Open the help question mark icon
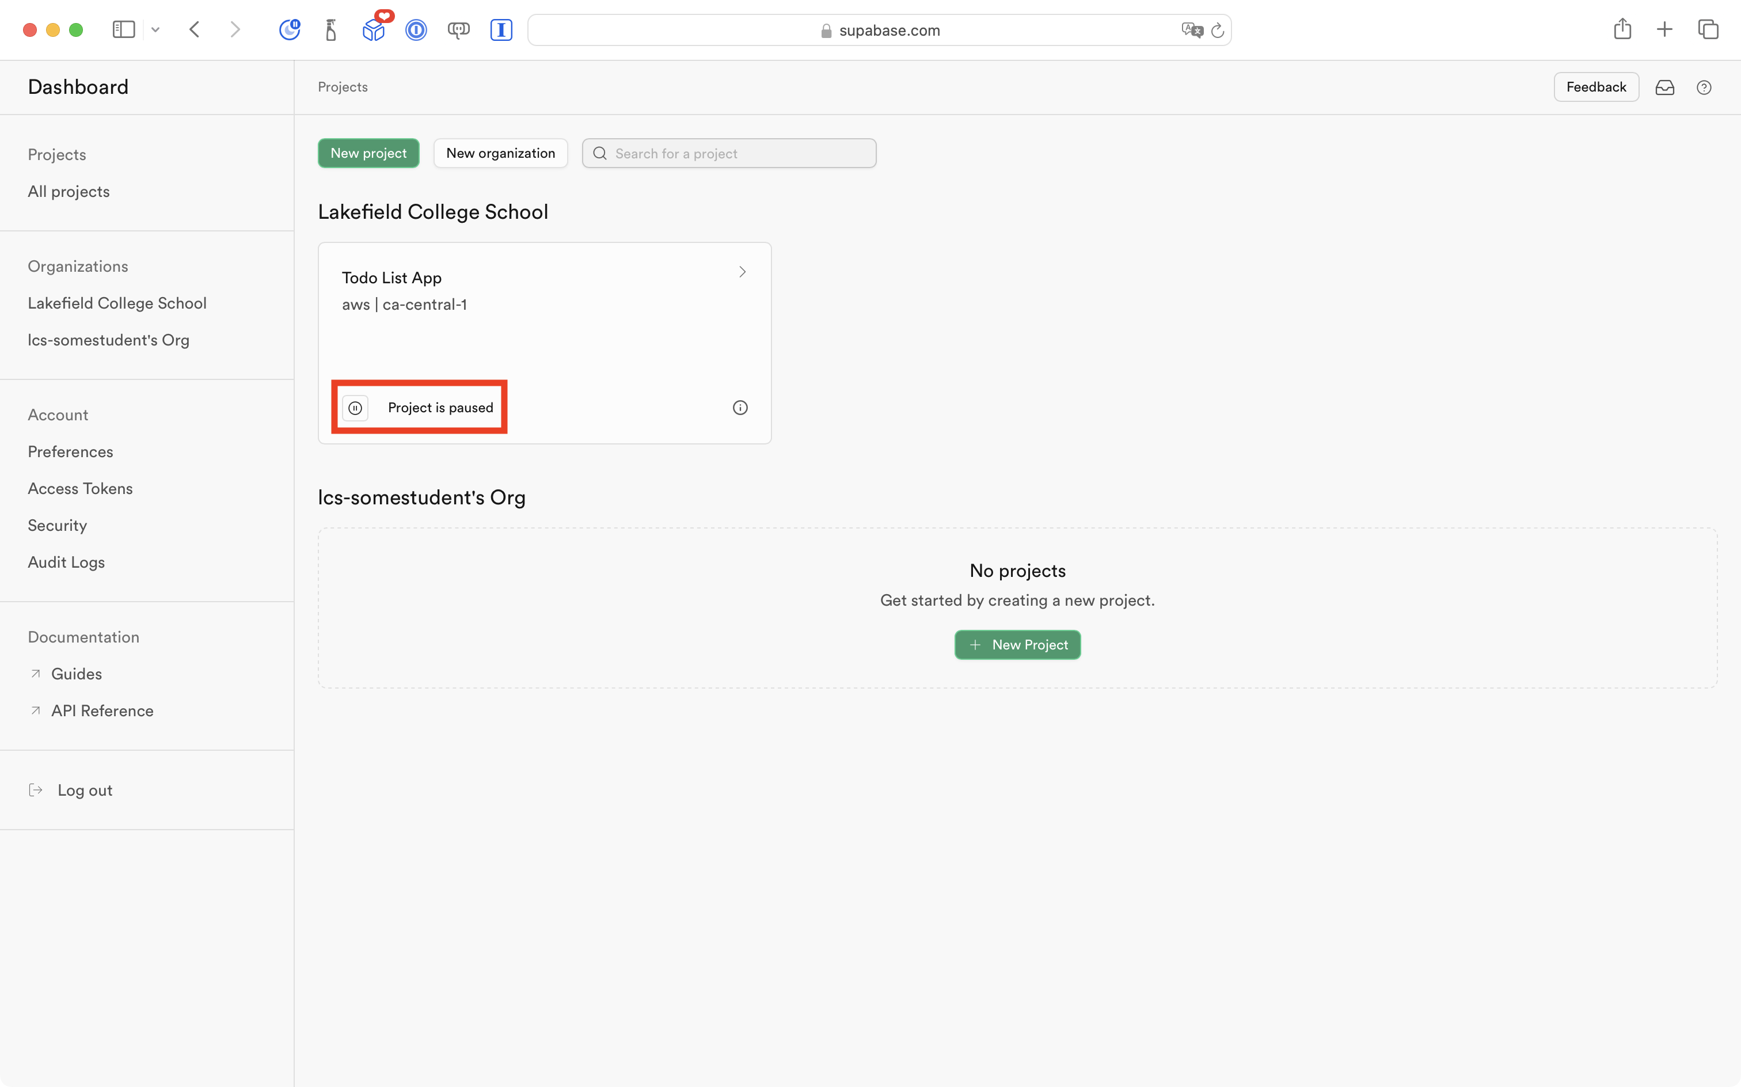This screenshot has height=1087, width=1741. [1704, 87]
